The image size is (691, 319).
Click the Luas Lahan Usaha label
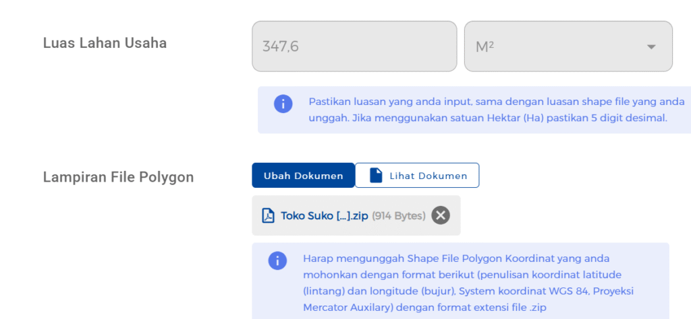[105, 43]
